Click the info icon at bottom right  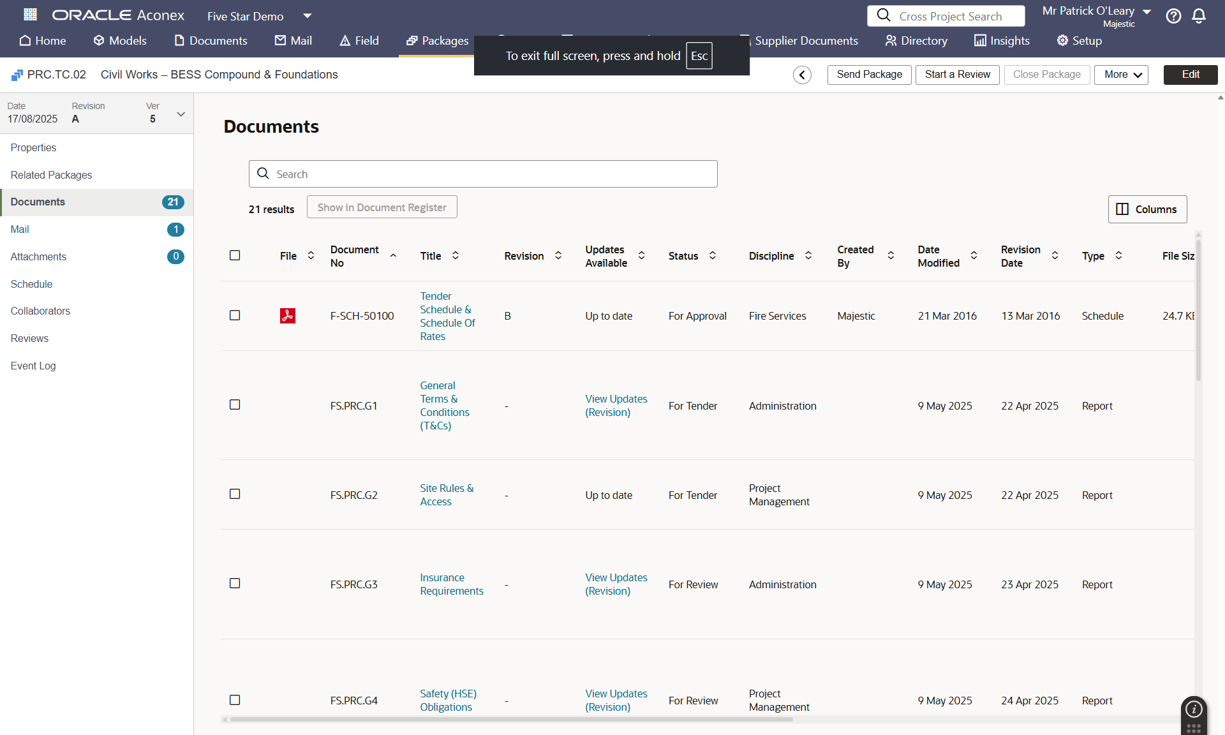click(1194, 709)
